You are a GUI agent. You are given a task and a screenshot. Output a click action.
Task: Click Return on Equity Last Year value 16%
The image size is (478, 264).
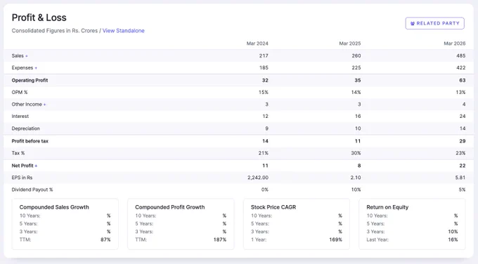coord(453,239)
